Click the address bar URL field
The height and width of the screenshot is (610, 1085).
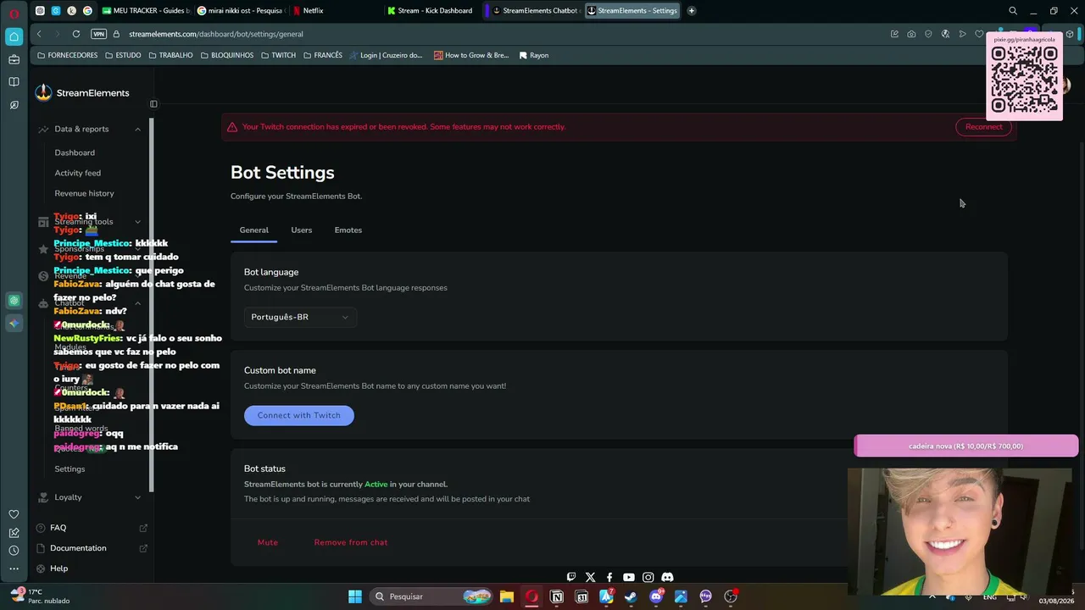(500, 34)
